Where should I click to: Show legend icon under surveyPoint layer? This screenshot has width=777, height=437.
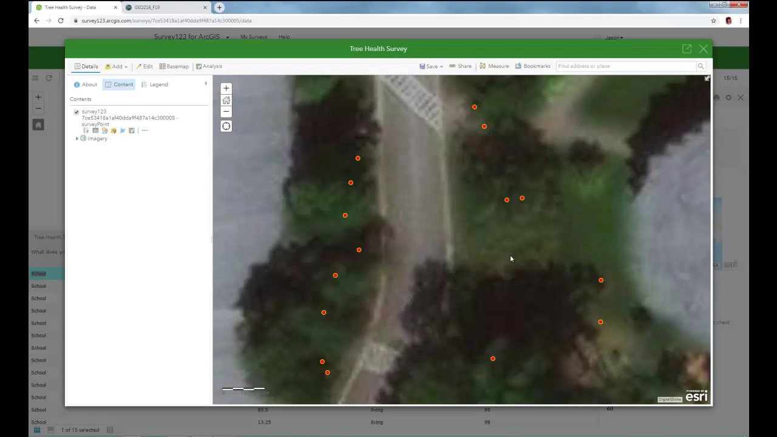86,130
